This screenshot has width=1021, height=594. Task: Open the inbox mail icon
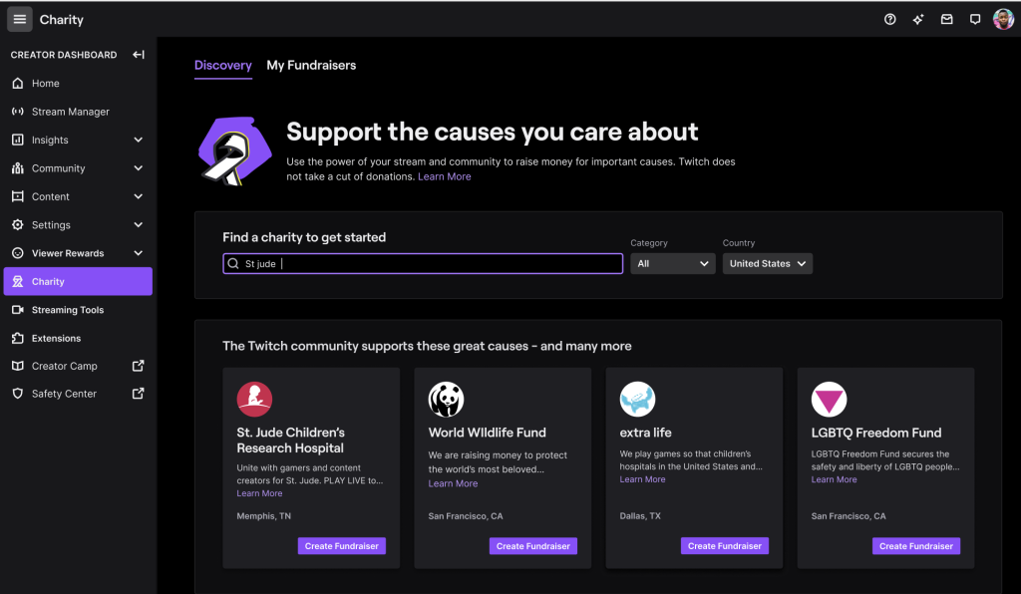click(947, 20)
